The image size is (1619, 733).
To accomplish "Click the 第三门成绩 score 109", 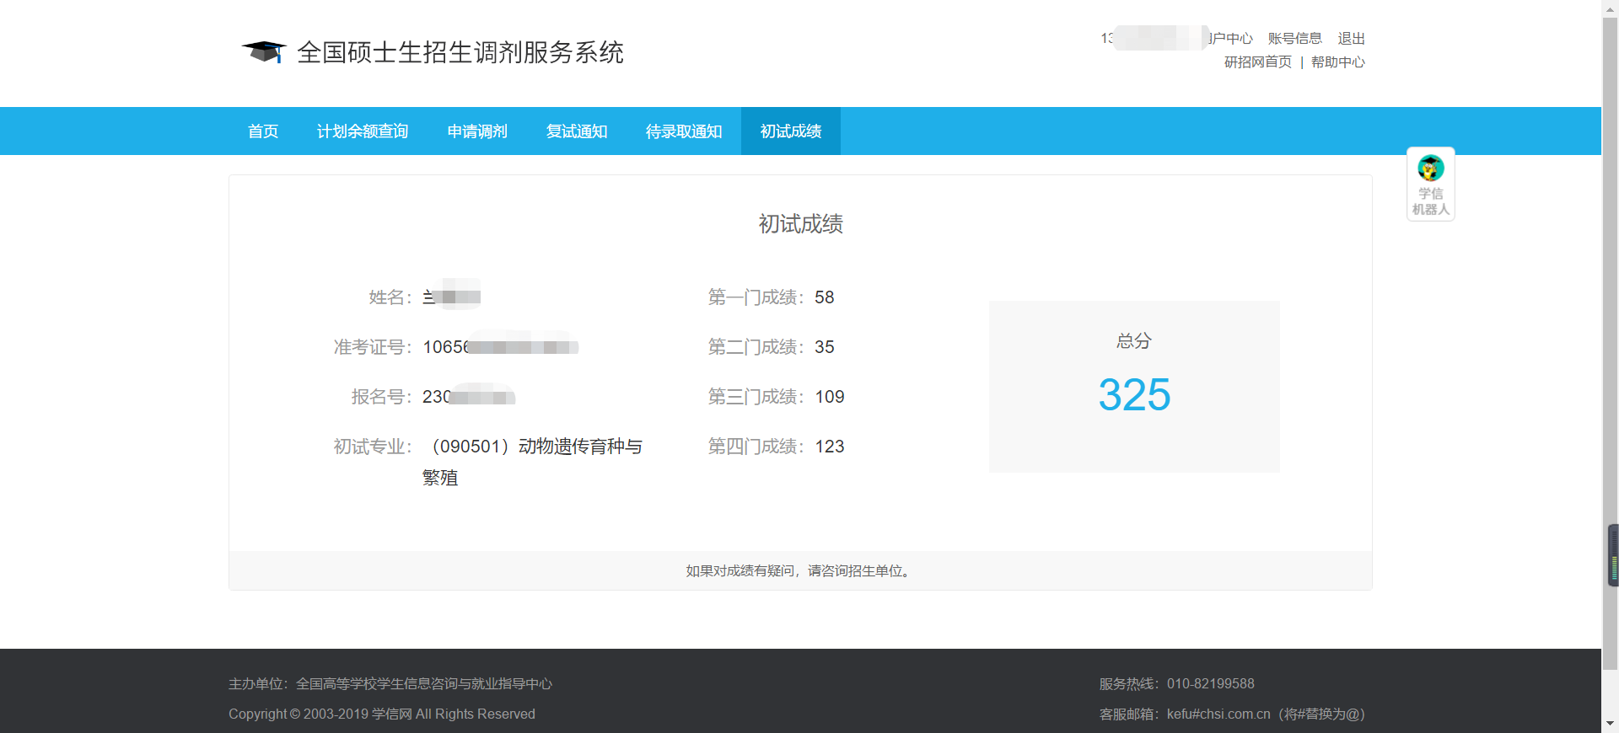I will pyautogui.click(x=830, y=397).
